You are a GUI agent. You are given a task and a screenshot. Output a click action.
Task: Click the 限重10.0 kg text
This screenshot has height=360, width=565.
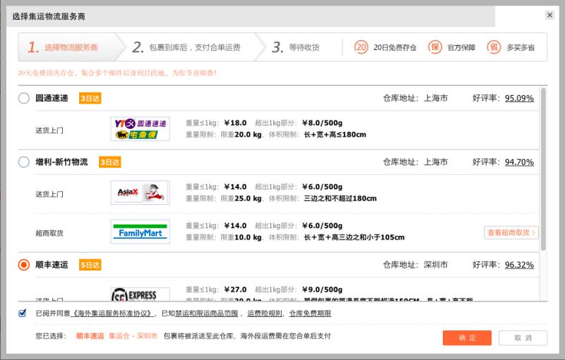pyautogui.click(x=241, y=237)
